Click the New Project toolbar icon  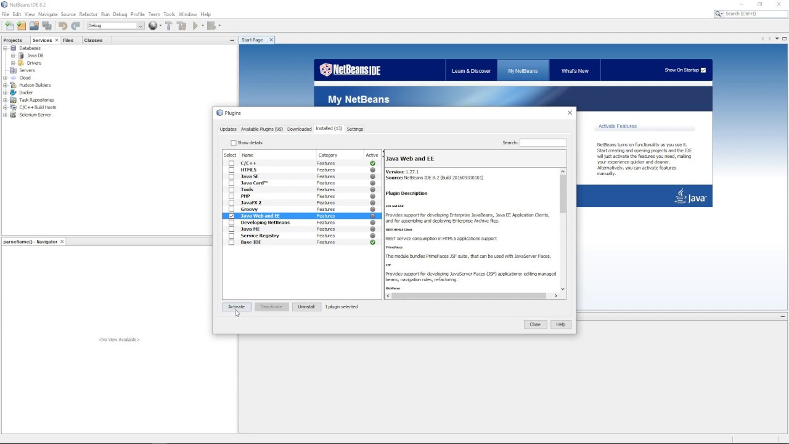point(22,26)
